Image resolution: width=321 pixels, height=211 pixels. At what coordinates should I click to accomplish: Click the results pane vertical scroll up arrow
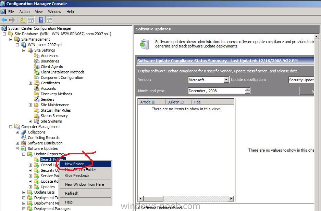click(316, 37)
